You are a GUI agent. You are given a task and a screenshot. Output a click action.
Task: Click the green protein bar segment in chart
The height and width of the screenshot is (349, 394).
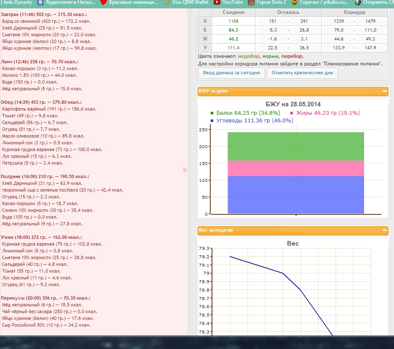pos(296,146)
